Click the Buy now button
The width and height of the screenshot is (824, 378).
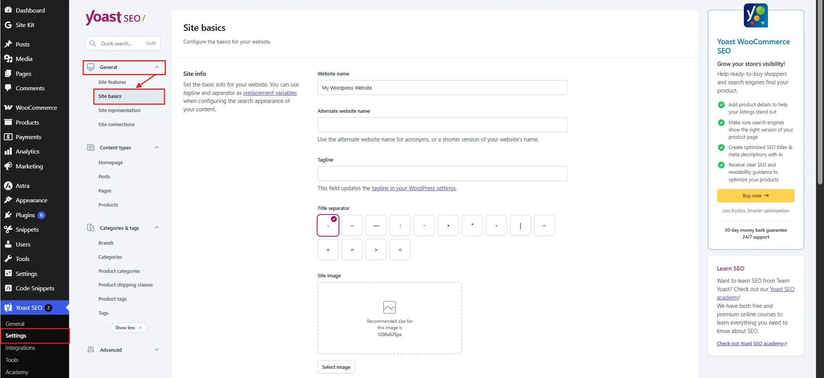756,195
